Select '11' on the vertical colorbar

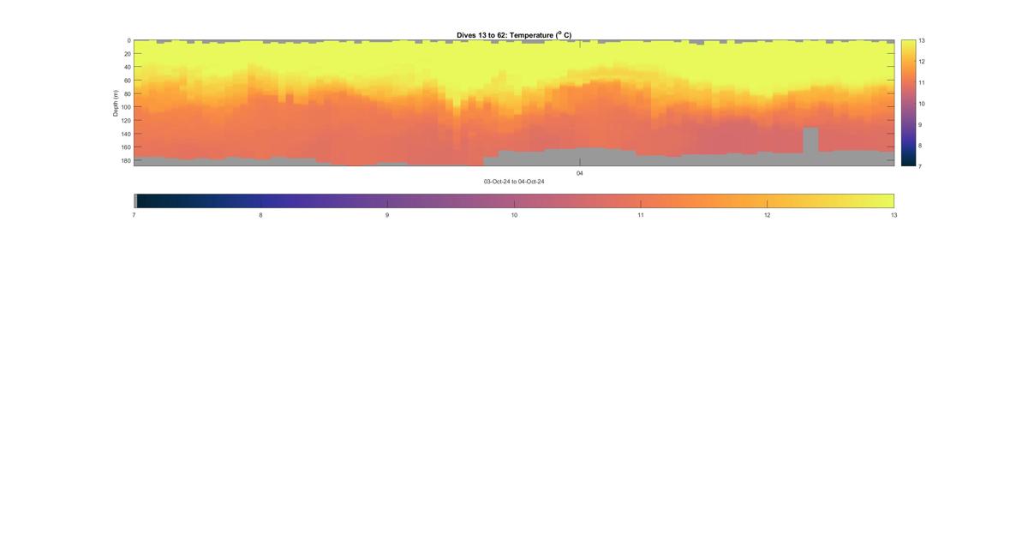coord(922,82)
